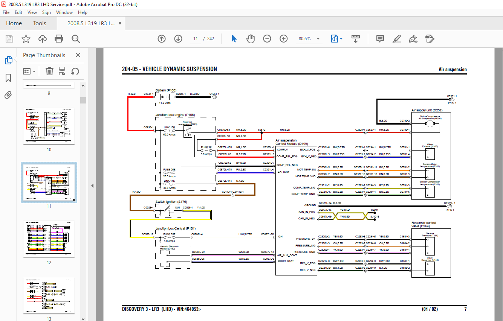This screenshot has width=503, height=321.
Task: Go to next page arrow
Action: pyautogui.click(x=178, y=39)
